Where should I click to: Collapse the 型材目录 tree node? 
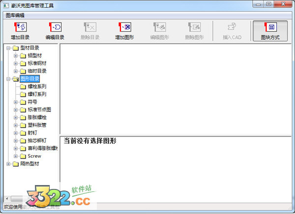tap(8, 48)
